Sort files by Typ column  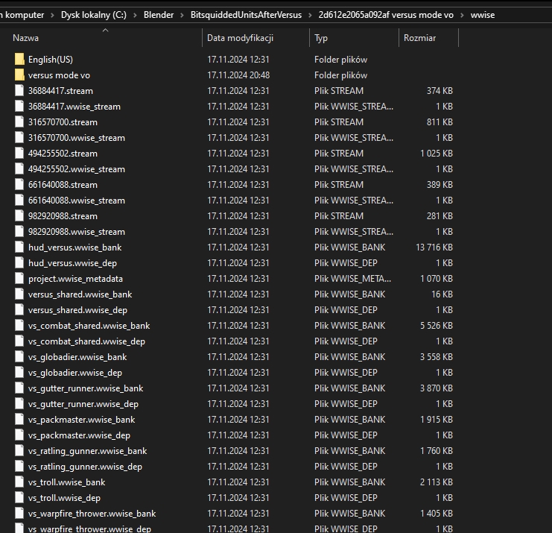(321, 38)
